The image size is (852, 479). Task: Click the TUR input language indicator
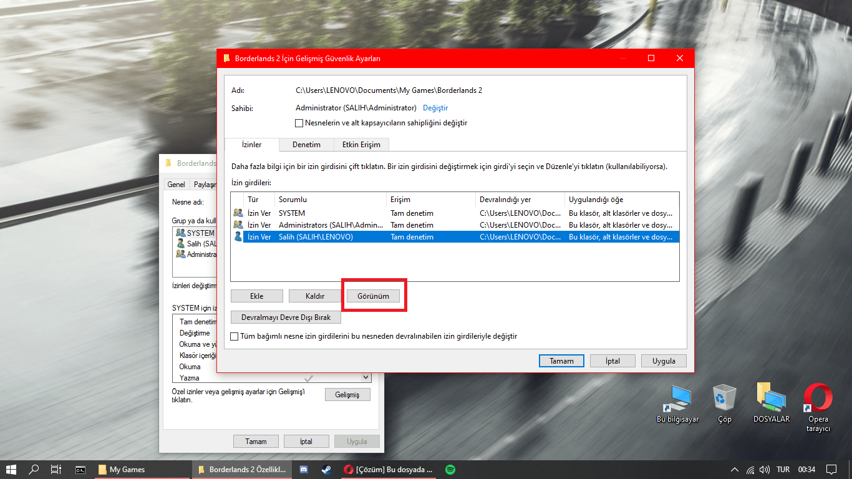tap(783, 470)
